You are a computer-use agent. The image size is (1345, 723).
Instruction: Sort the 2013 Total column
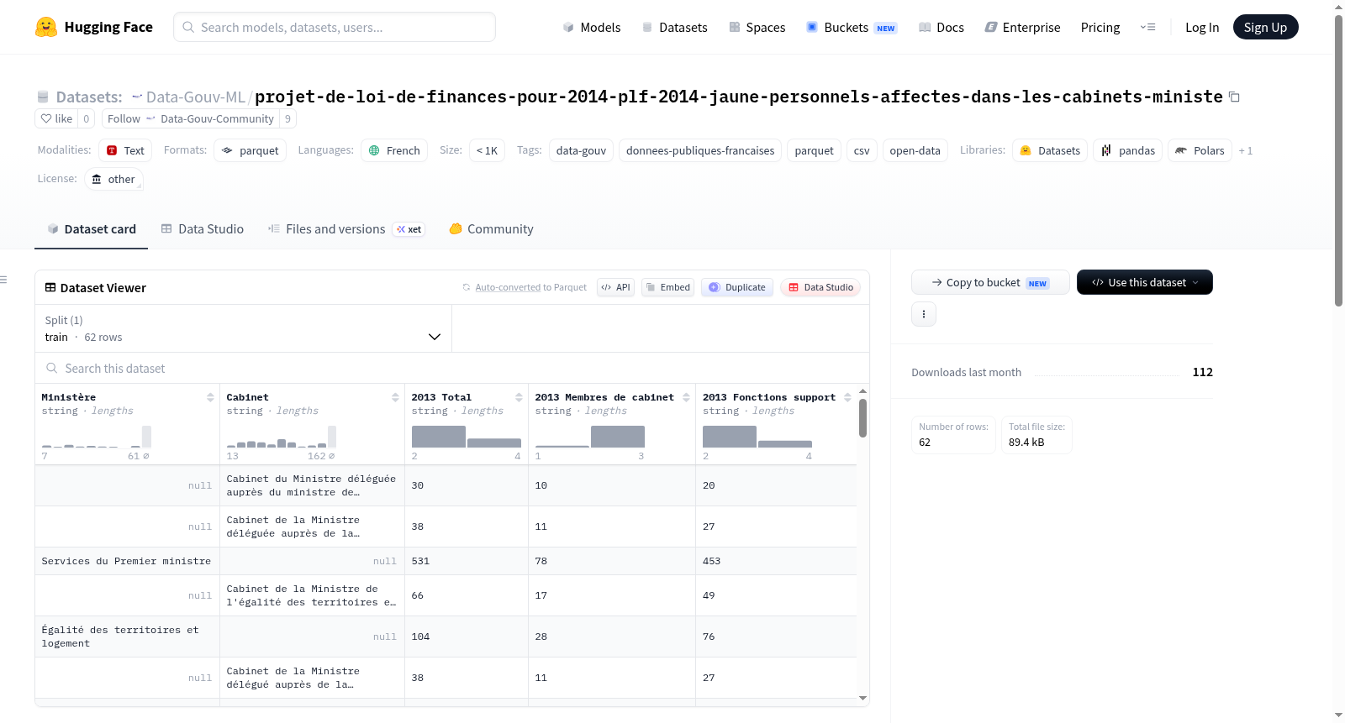click(519, 397)
